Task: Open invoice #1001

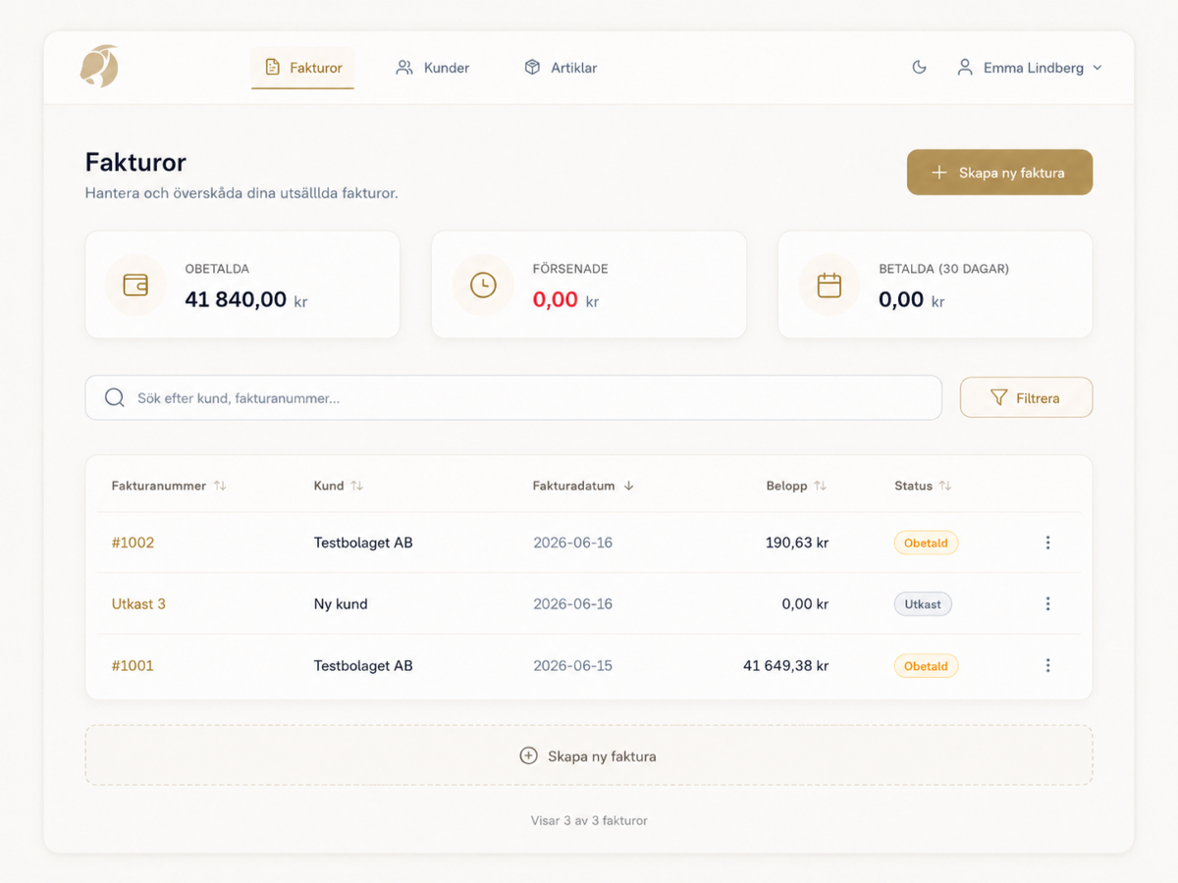Action: [x=133, y=665]
